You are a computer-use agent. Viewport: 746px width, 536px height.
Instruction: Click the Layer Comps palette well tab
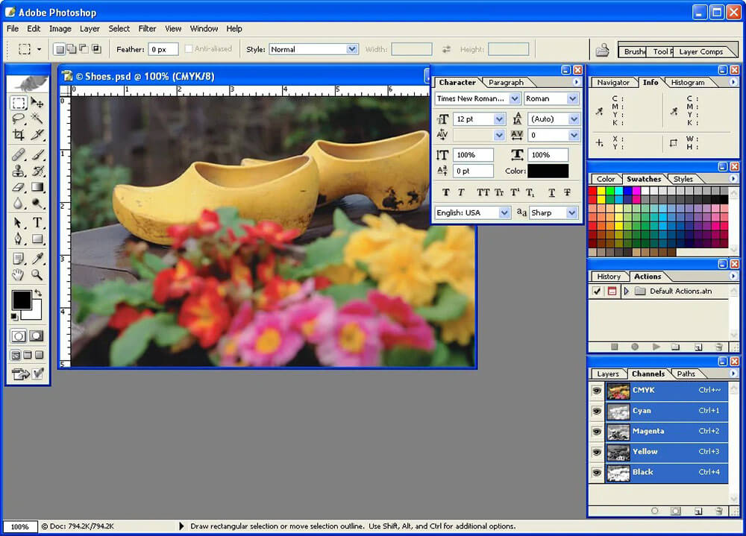(x=700, y=51)
